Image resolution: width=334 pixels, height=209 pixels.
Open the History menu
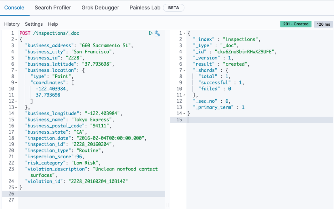[12, 24]
